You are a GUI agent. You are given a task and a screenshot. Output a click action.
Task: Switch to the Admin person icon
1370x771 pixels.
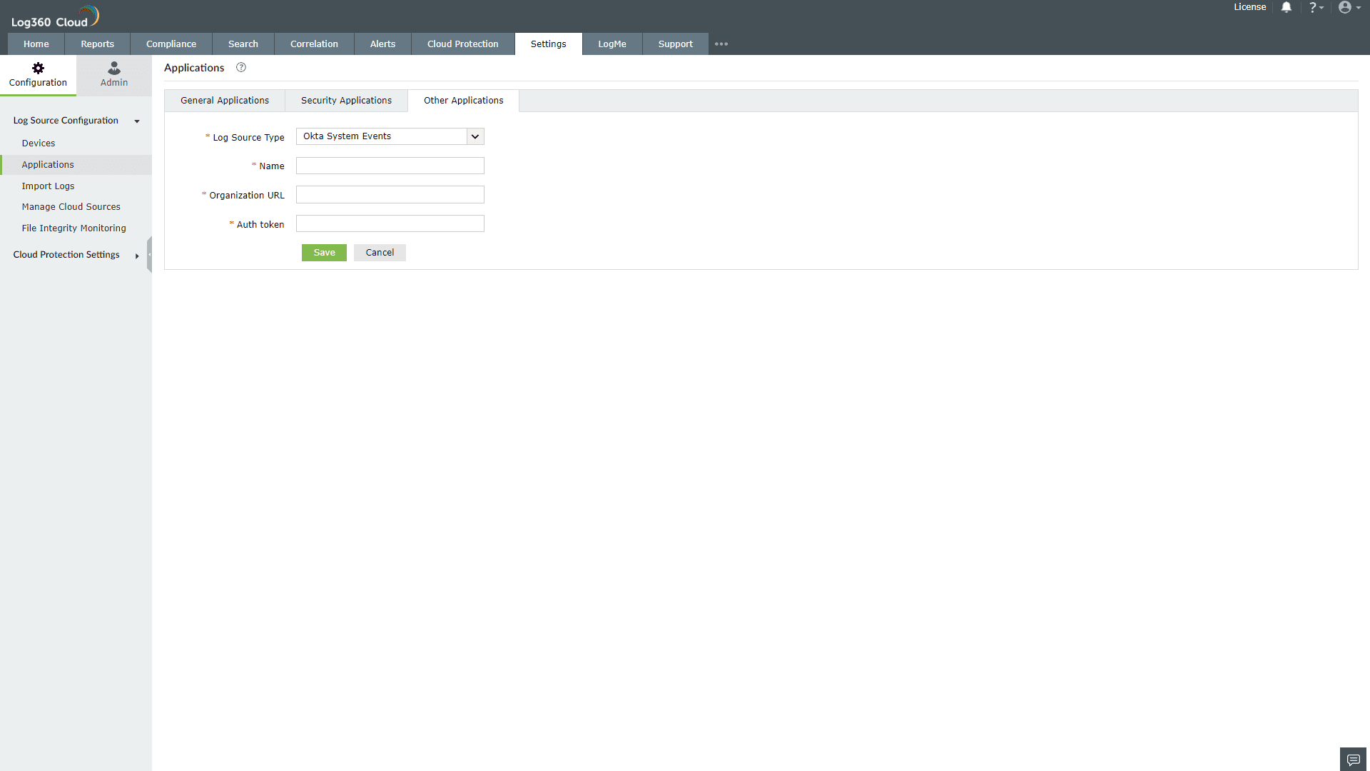[113, 69]
